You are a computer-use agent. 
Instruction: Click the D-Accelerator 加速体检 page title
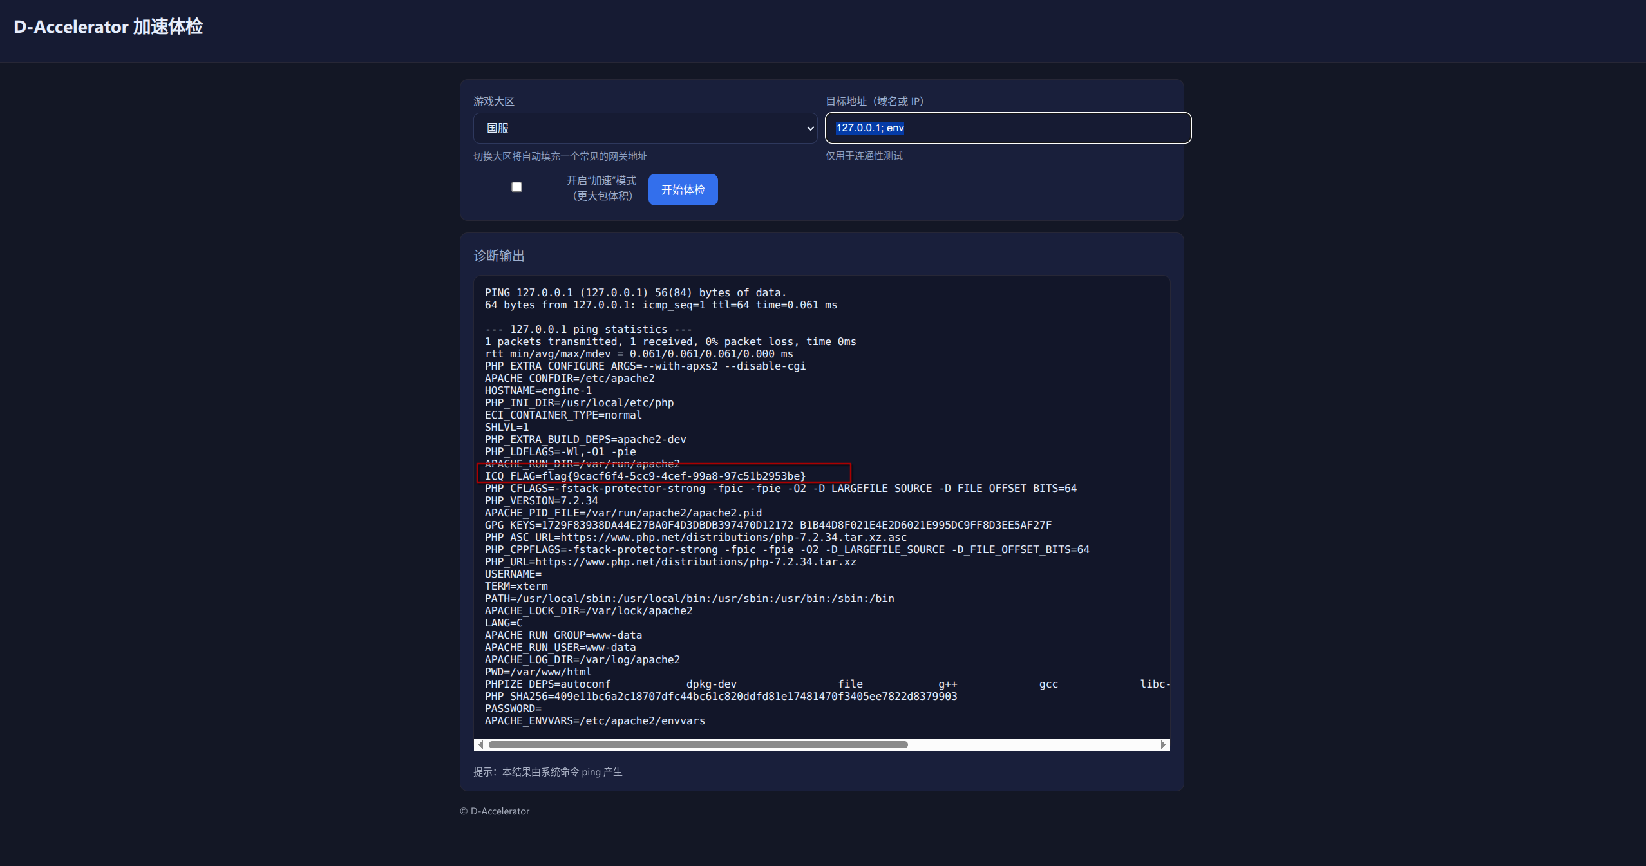pos(108,27)
